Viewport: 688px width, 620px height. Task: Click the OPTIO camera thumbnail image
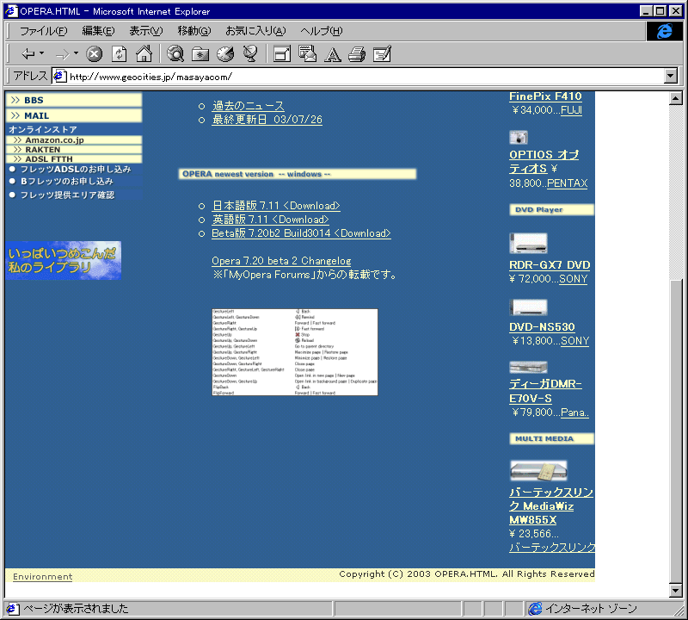519,137
